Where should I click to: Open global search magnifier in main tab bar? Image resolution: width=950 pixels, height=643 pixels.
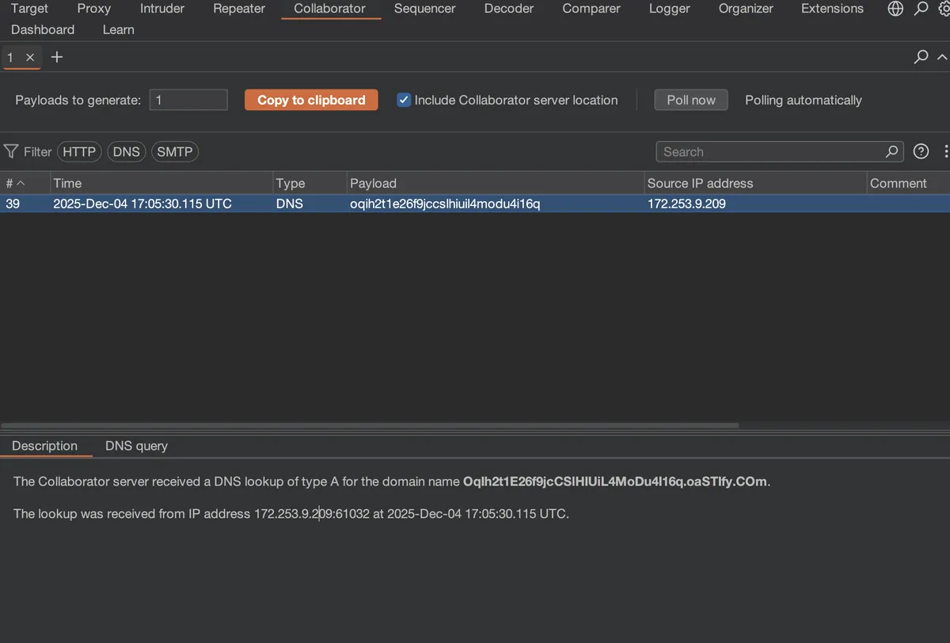[x=921, y=9]
